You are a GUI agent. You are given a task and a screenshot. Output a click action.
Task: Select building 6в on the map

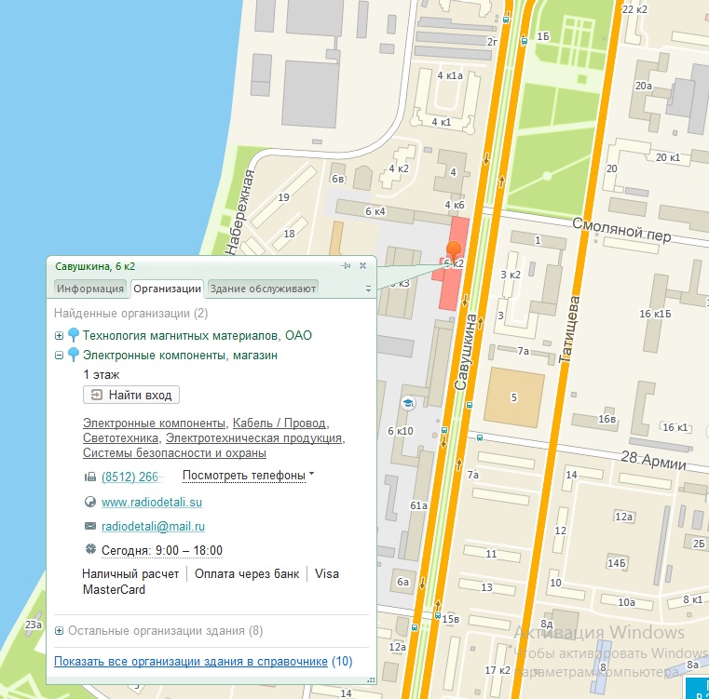point(338,179)
